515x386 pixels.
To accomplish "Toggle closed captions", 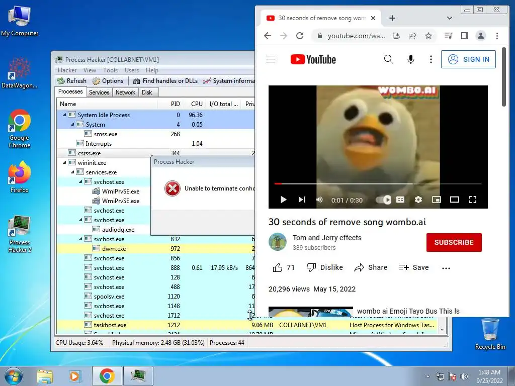I will coord(400,200).
